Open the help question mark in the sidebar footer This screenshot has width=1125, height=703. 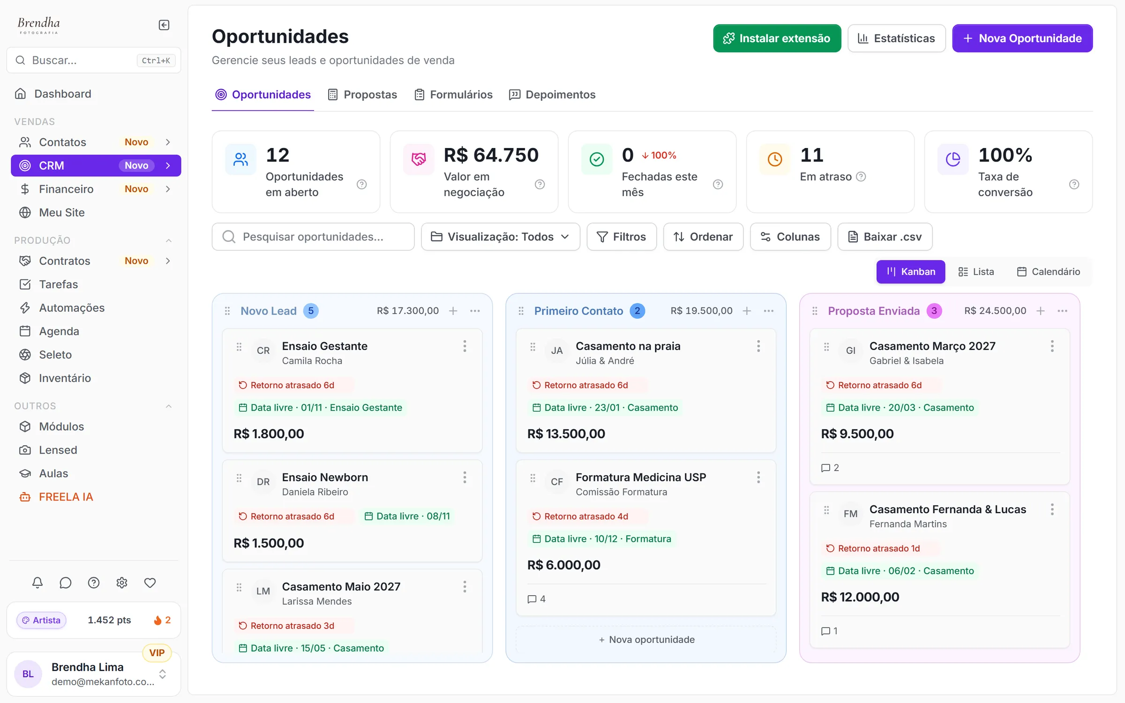tap(94, 583)
